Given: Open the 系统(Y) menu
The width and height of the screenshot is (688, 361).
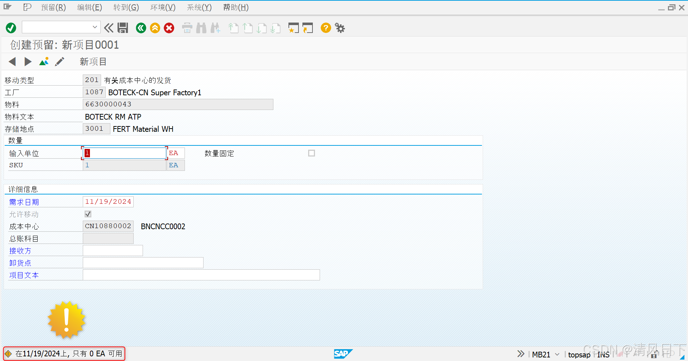Looking at the screenshot, I should 199,7.
